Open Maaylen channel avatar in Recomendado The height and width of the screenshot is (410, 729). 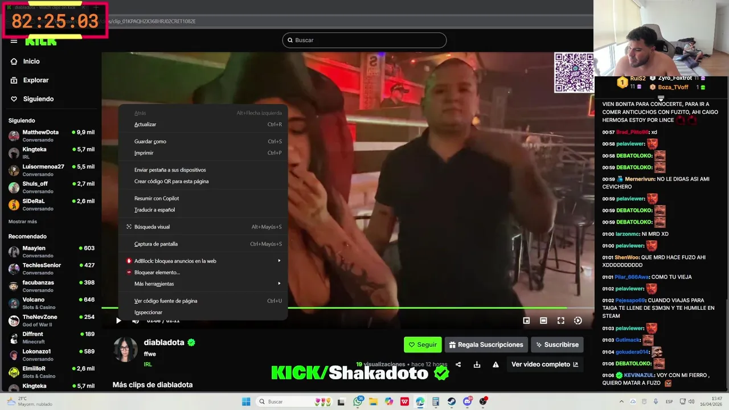tap(14, 252)
